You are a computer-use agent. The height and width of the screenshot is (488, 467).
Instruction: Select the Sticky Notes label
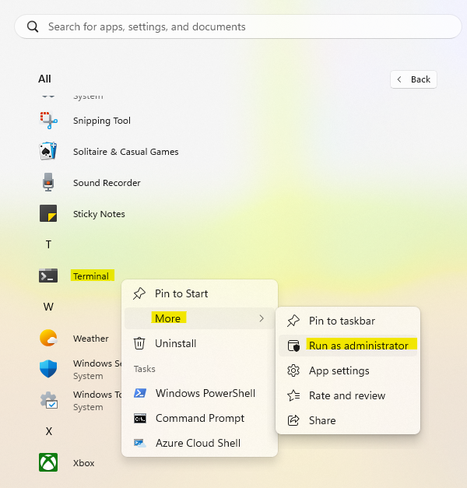click(99, 214)
